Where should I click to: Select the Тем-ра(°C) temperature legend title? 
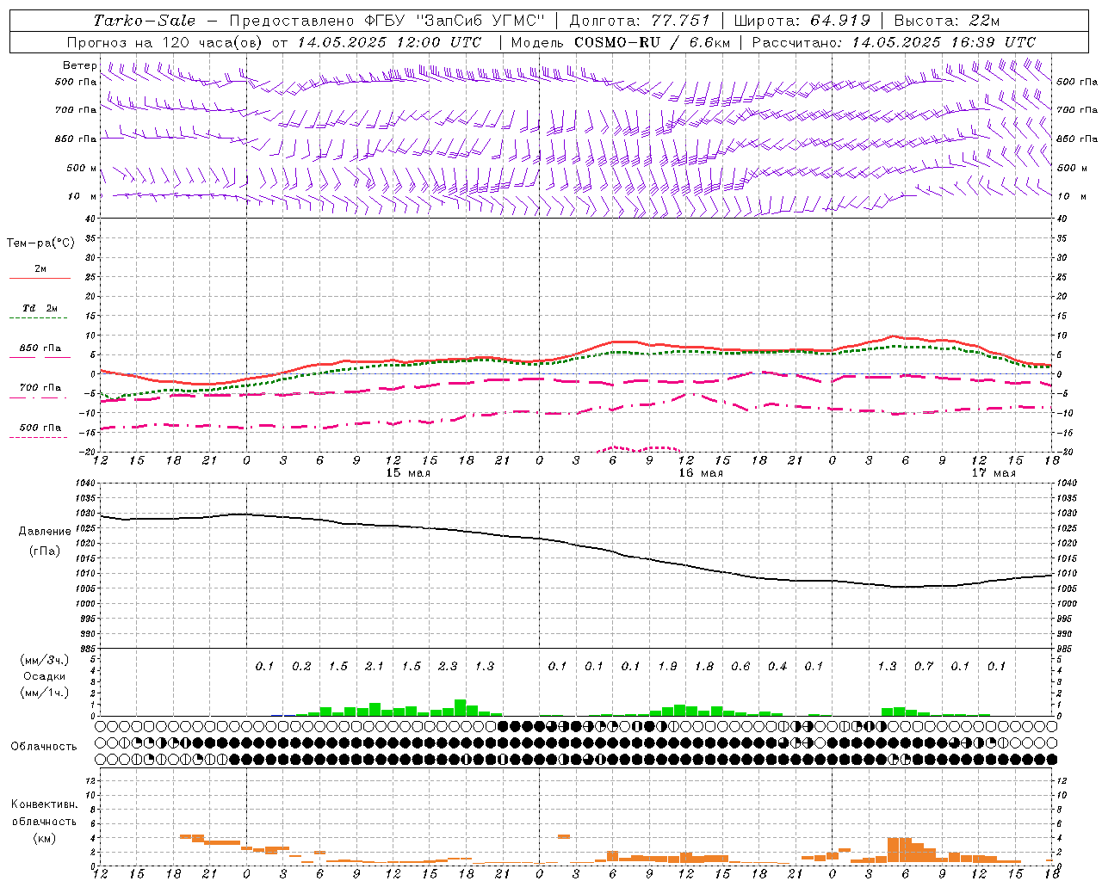point(40,243)
